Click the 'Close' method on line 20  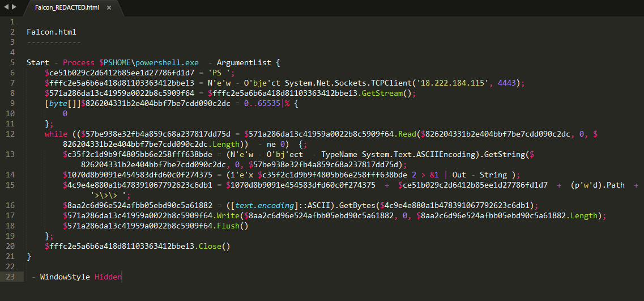point(210,247)
